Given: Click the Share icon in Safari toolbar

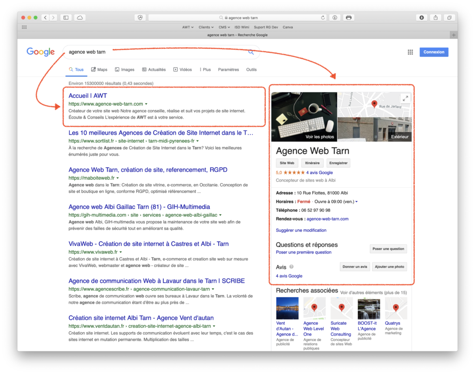Looking at the screenshot, I should (x=435, y=17).
